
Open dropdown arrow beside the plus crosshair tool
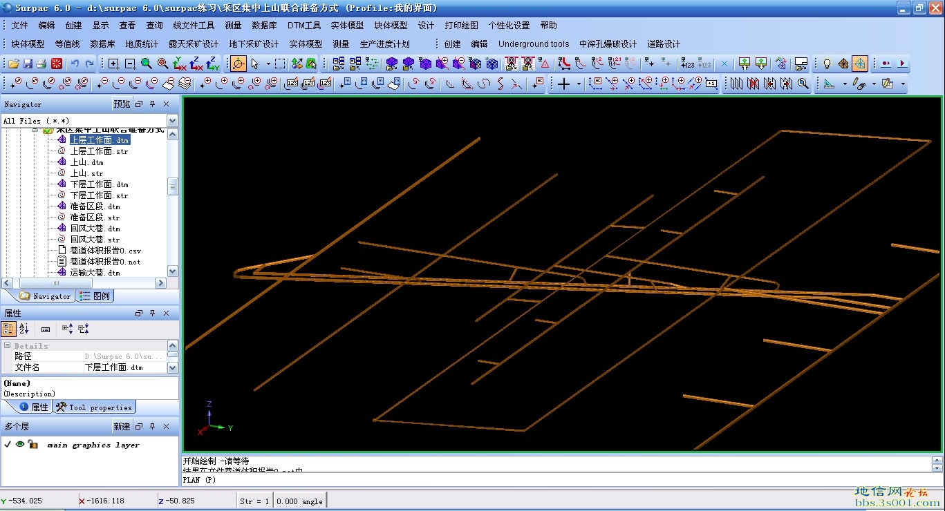point(579,84)
